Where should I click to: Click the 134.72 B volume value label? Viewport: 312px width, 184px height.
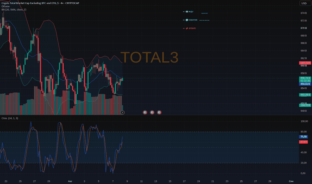305,105
